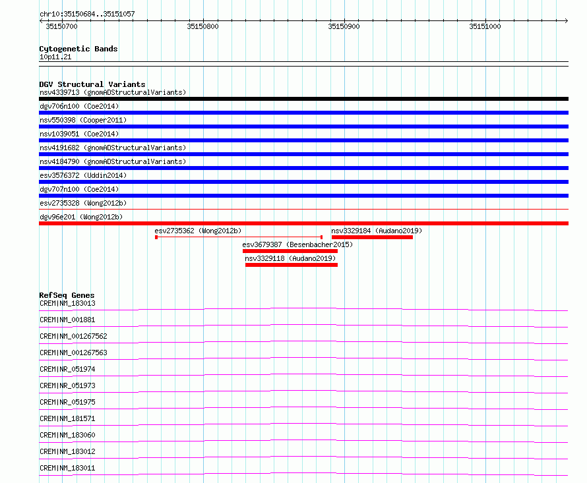Click the CREM|NR_051975 transcript label
Image resolution: width=587 pixels, height=483 pixels.
pos(67,402)
